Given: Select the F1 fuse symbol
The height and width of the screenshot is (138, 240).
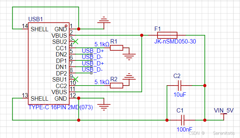Looking at the screenshot, I should pos(167,35).
